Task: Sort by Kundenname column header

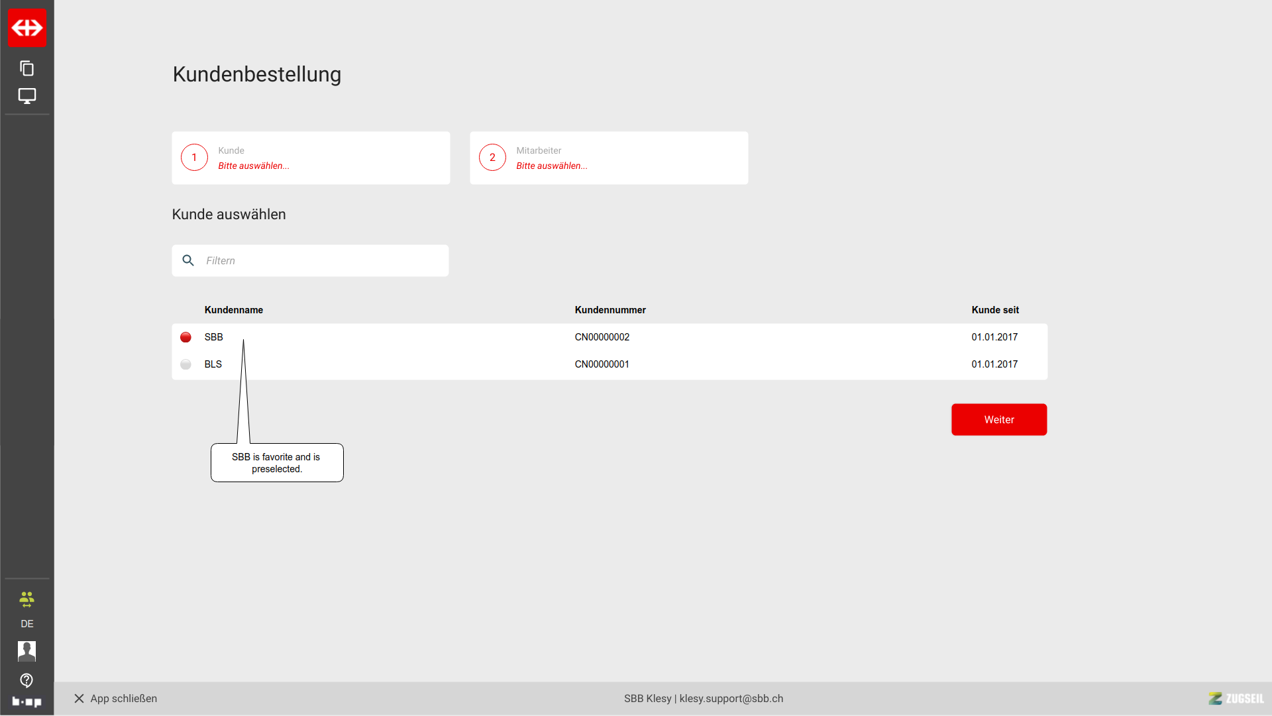Action: [234, 310]
